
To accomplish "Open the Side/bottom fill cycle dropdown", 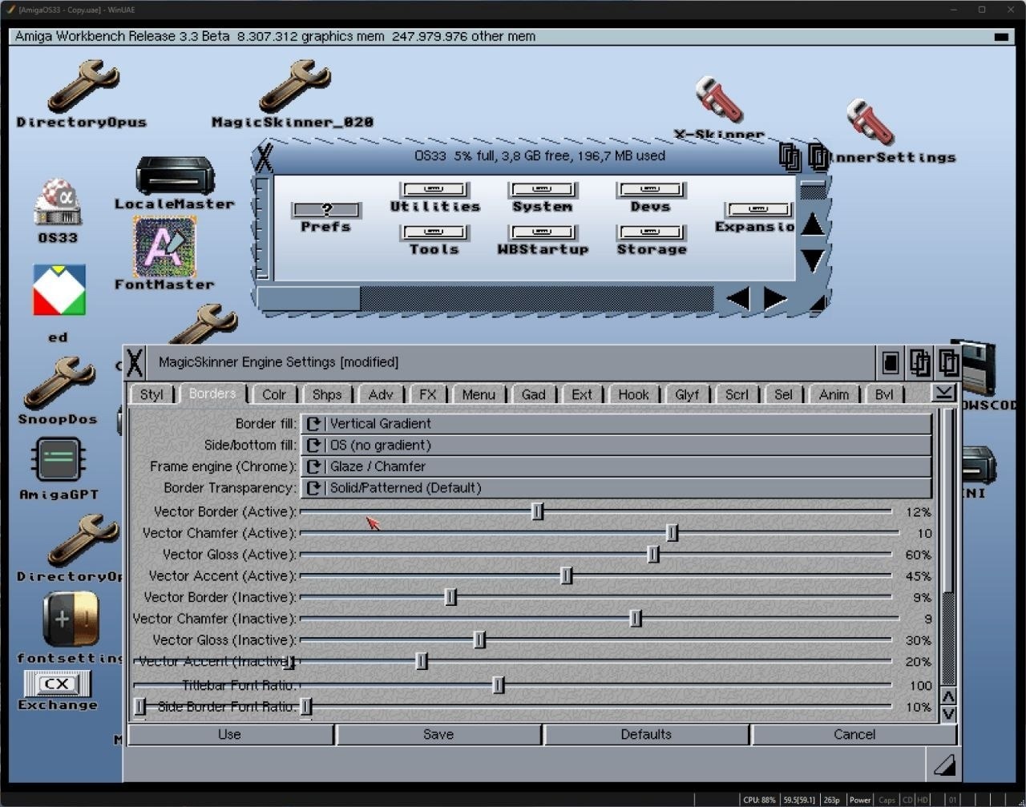I will 616,446.
